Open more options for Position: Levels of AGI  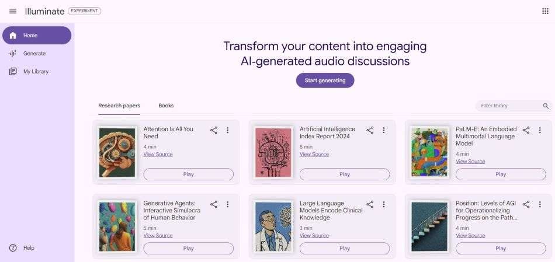pos(540,204)
